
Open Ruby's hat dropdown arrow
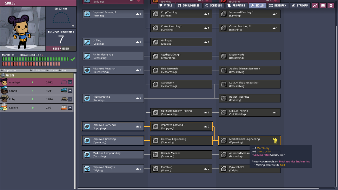[70, 99]
